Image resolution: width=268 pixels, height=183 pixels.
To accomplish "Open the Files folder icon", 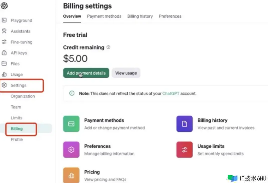I will point(4,64).
